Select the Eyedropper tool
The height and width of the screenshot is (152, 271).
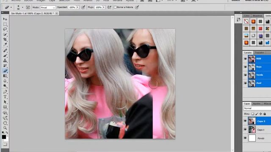[5, 45]
